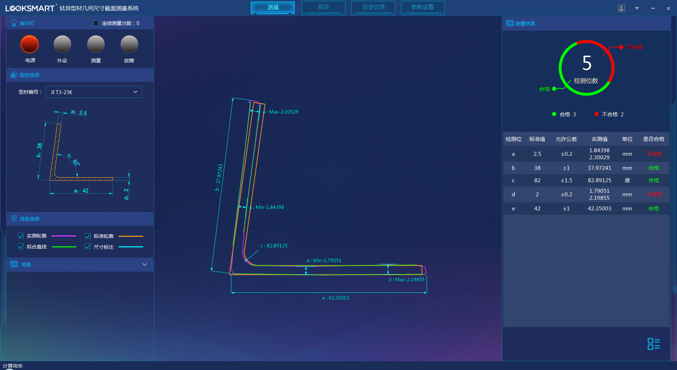Open the title bar dropdown arrow menu

[637, 8]
